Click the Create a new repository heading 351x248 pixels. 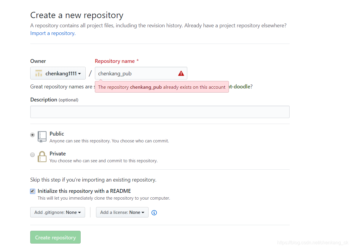click(x=77, y=15)
